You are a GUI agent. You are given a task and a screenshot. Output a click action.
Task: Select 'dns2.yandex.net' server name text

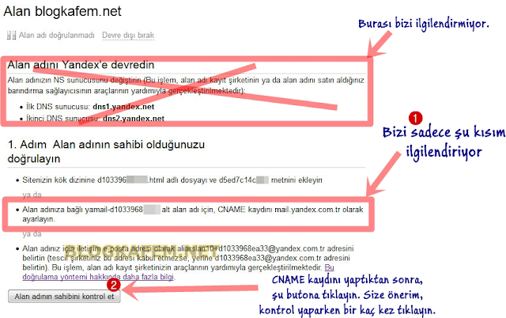coord(134,119)
